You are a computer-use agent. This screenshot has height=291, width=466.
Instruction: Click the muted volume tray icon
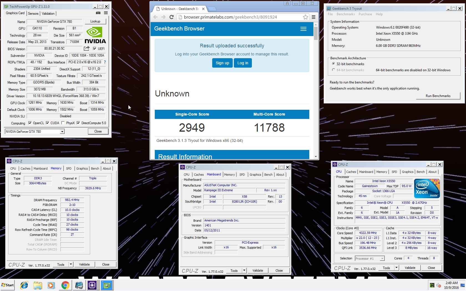click(x=439, y=285)
